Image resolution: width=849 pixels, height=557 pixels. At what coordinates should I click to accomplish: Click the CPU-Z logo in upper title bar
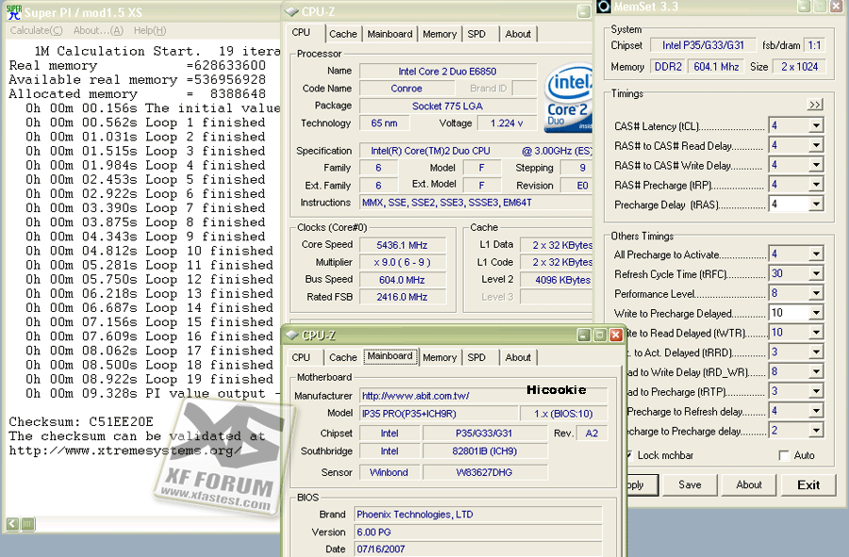click(291, 12)
